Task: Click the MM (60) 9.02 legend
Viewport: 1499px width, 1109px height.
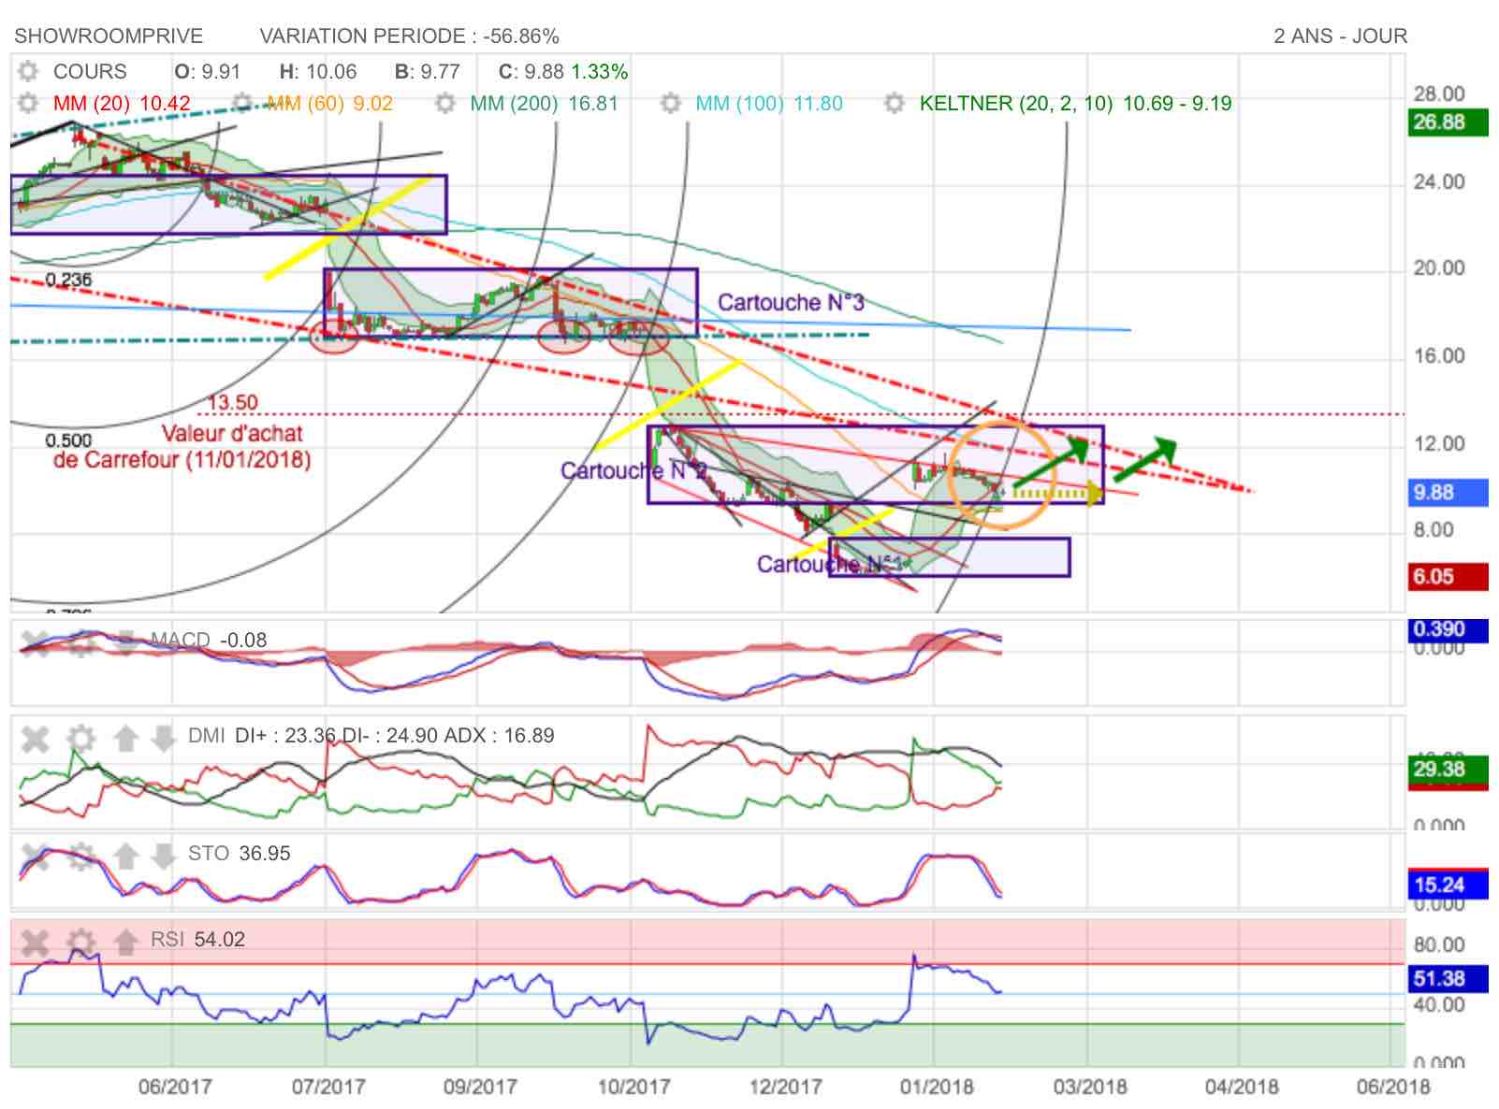Action: (329, 103)
